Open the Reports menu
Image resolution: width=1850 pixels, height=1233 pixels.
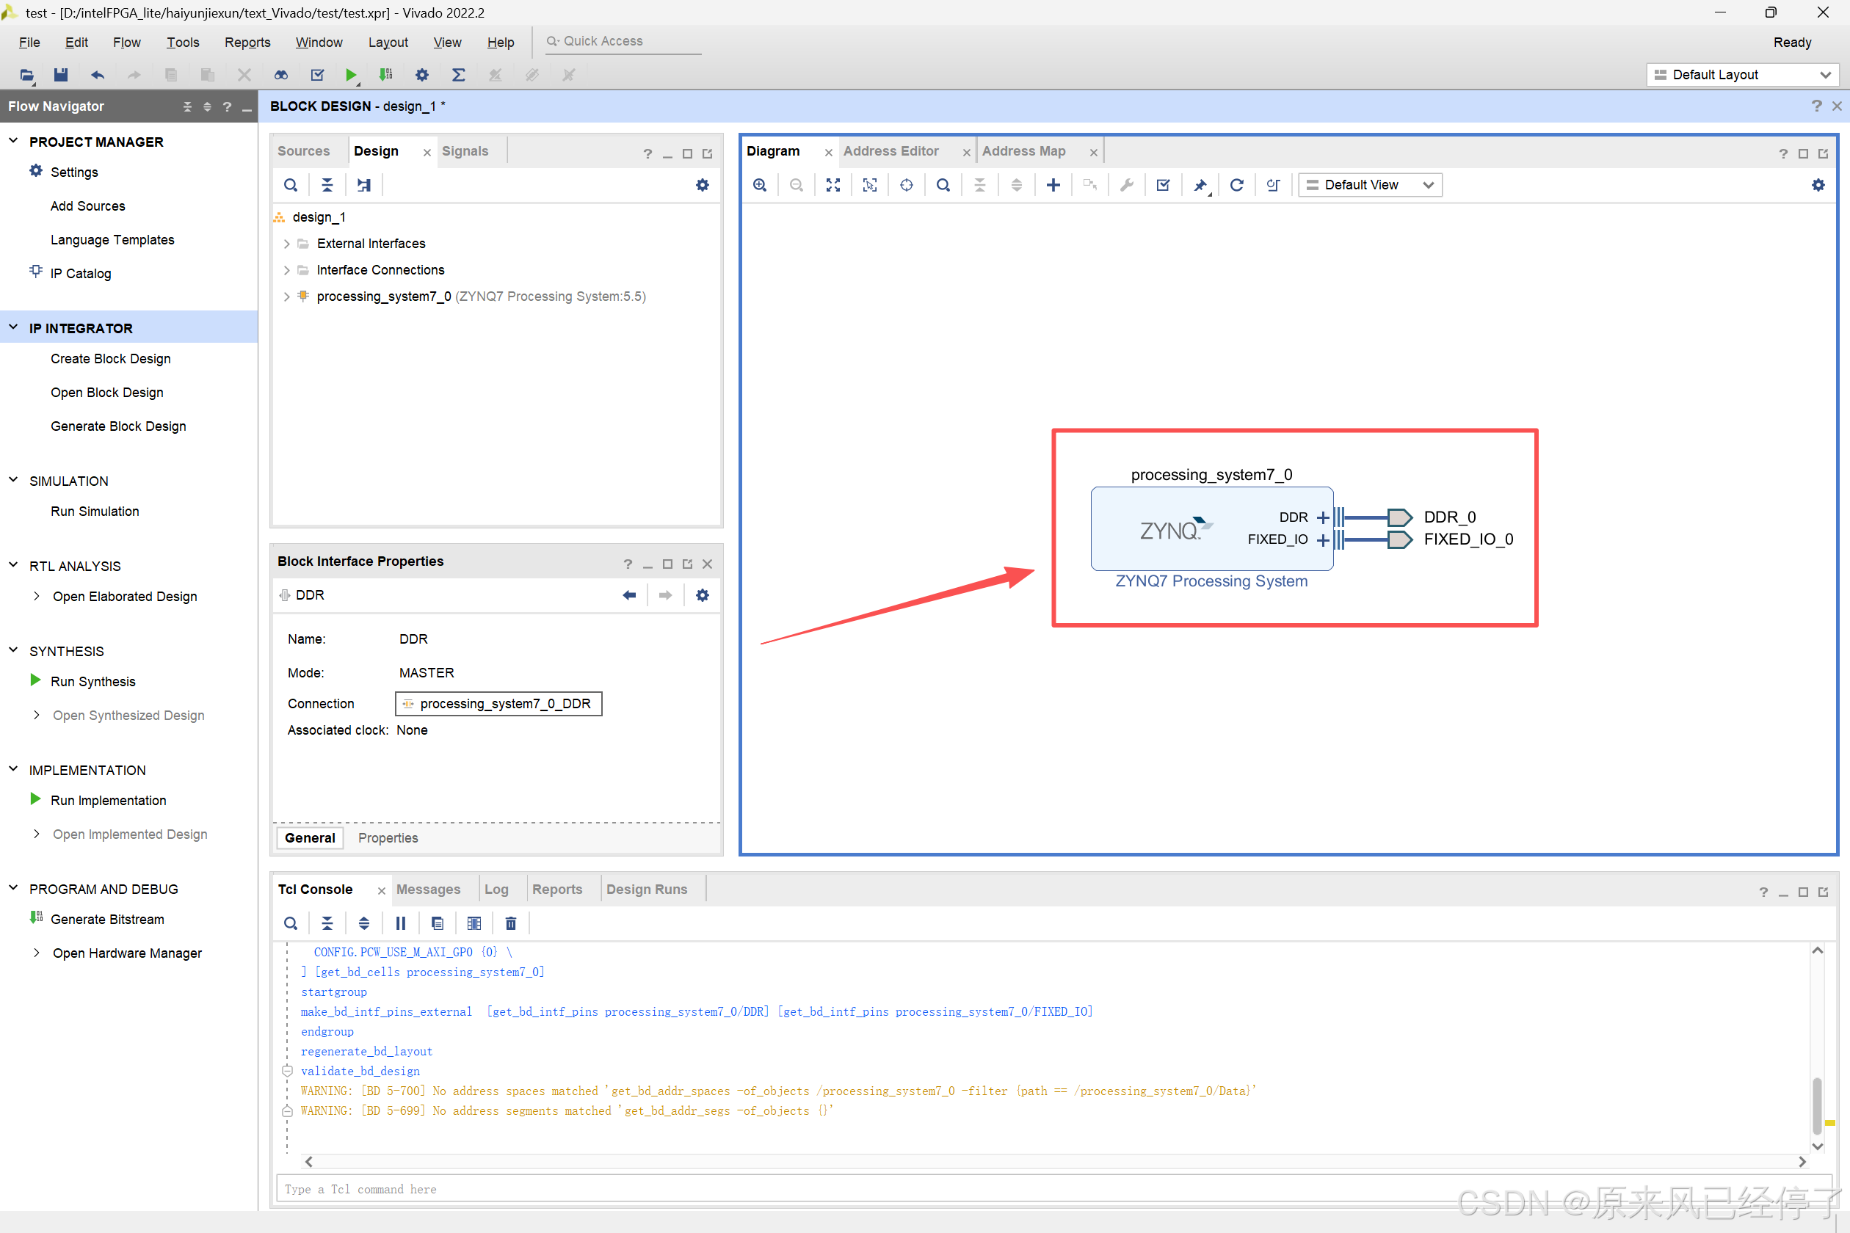coord(247,43)
